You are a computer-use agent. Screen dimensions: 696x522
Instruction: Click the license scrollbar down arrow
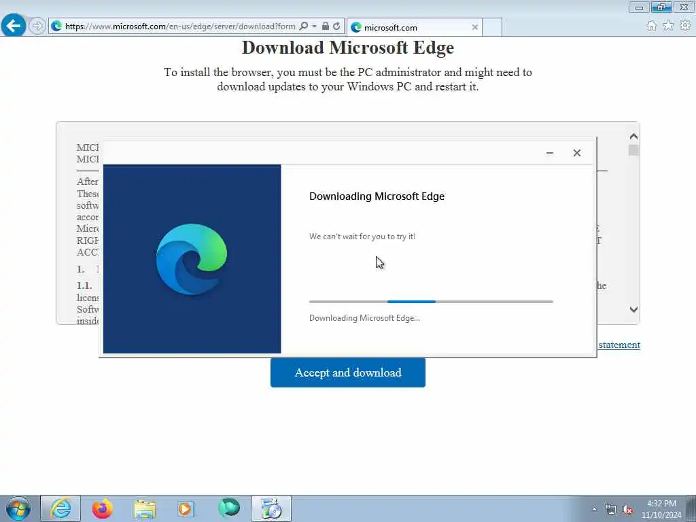[x=634, y=309]
